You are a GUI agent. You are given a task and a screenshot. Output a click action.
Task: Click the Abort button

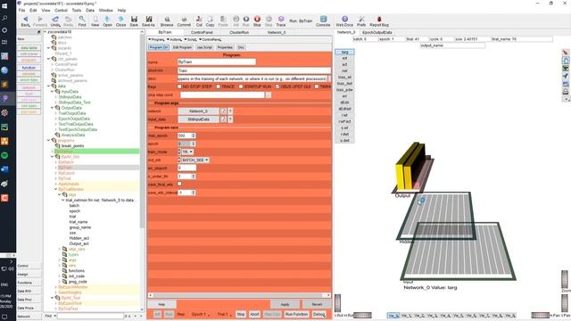tap(254, 314)
